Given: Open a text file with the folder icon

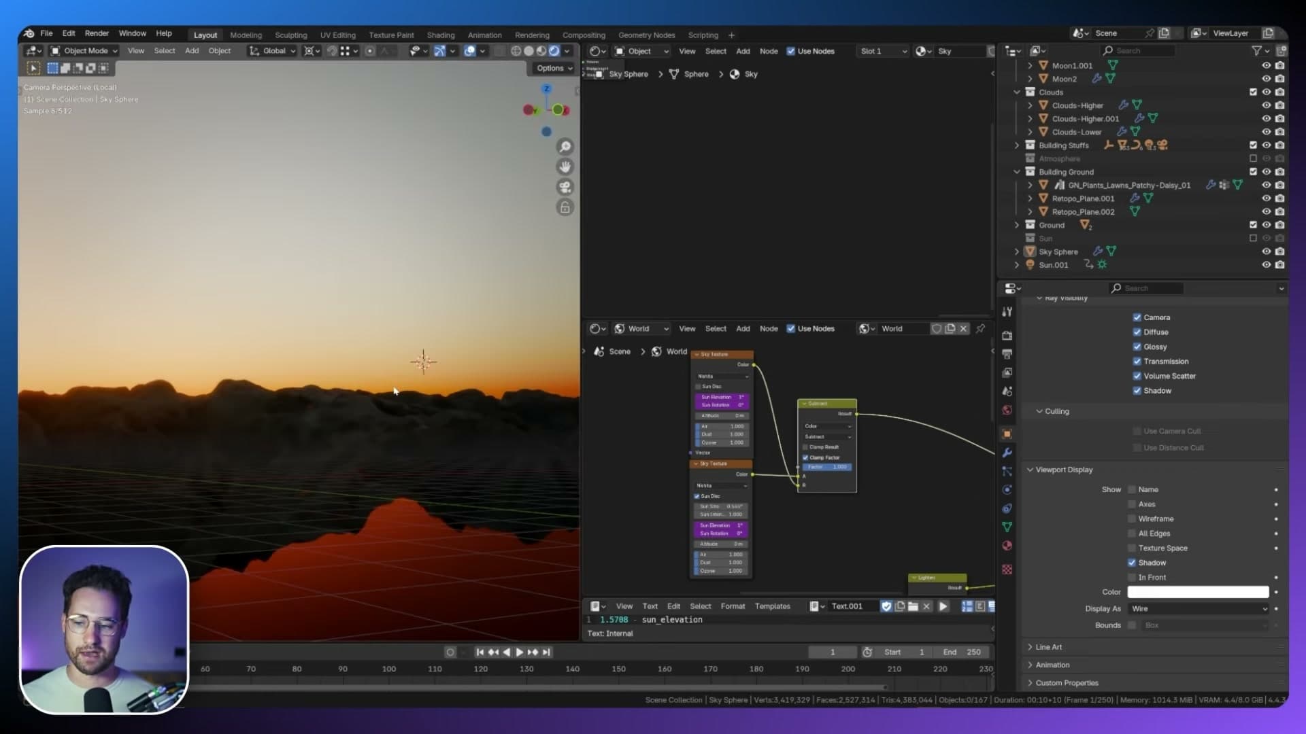Looking at the screenshot, I should click(x=913, y=606).
